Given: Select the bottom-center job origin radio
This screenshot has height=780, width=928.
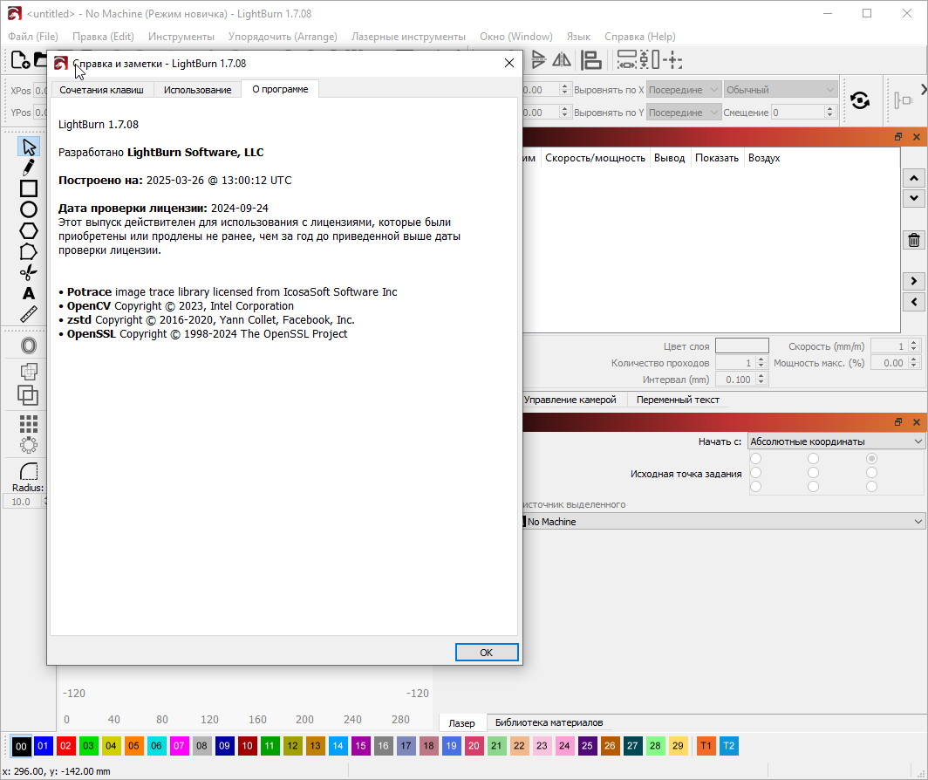Looking at the screenshot, I should tap(813, 486).
